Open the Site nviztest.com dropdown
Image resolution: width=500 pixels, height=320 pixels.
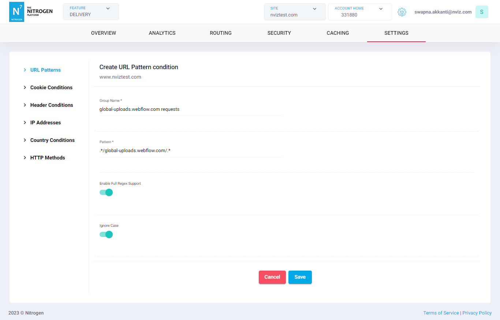[x=294, y=12]
